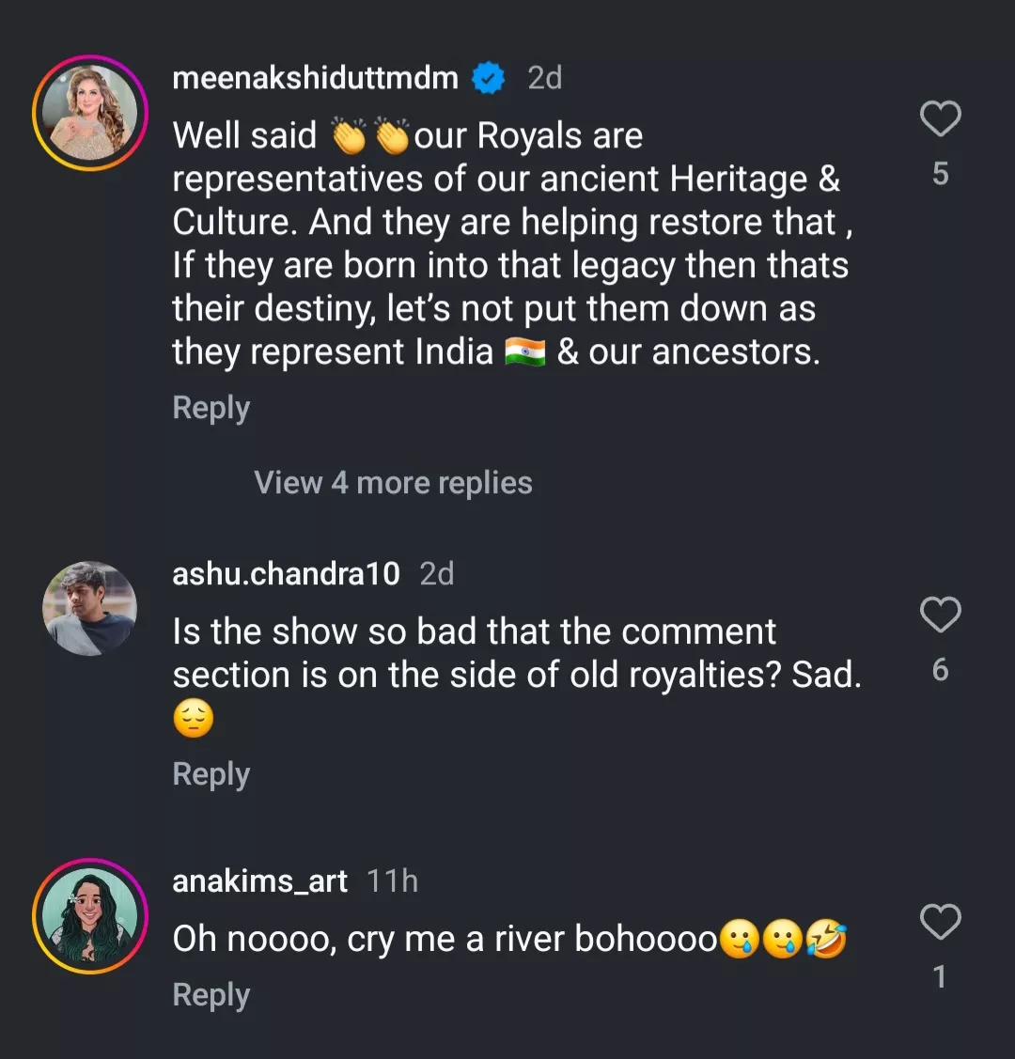Reply to meenakshiduttmdm's comment

[211, 408]
